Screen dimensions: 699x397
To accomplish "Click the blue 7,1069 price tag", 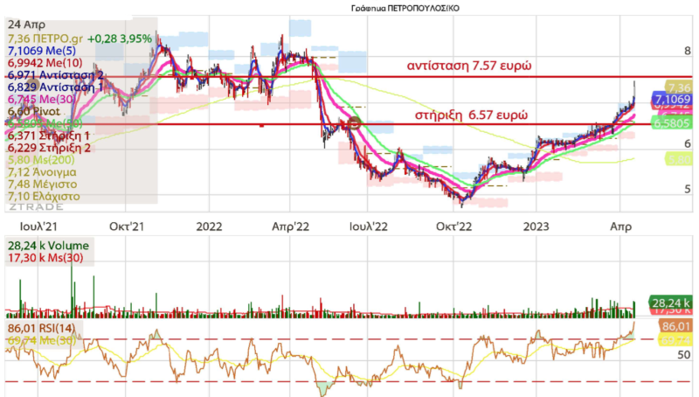I will tap(672, 99).
